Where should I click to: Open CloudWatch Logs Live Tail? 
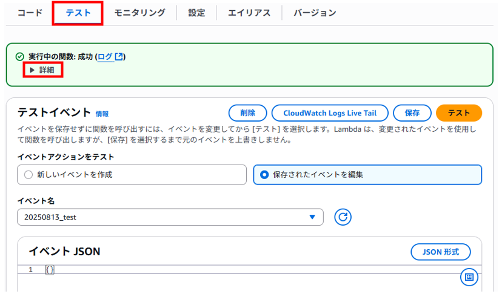(x=330, y=113)
